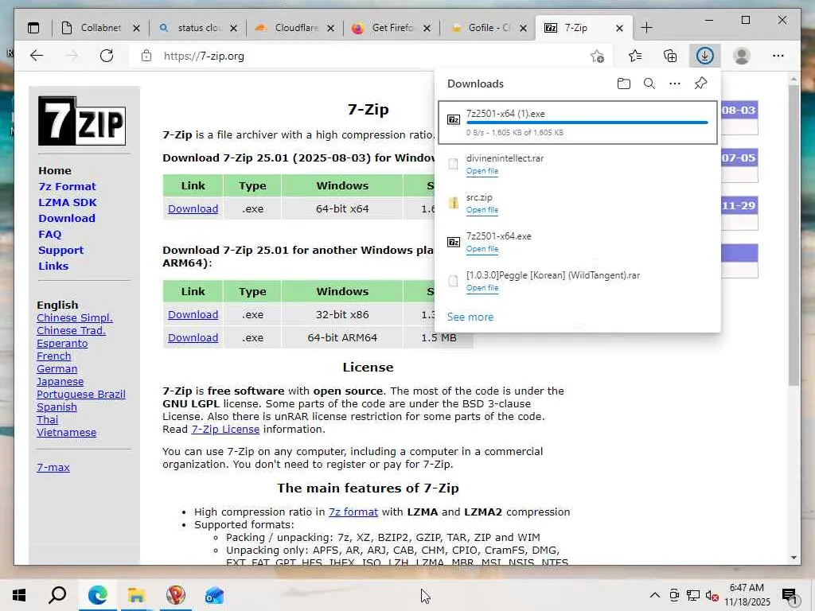Screen dimensions: 815x611
Task: Click See more in Downloads panel
Action: pyautogui.click(x=470, y=317)
